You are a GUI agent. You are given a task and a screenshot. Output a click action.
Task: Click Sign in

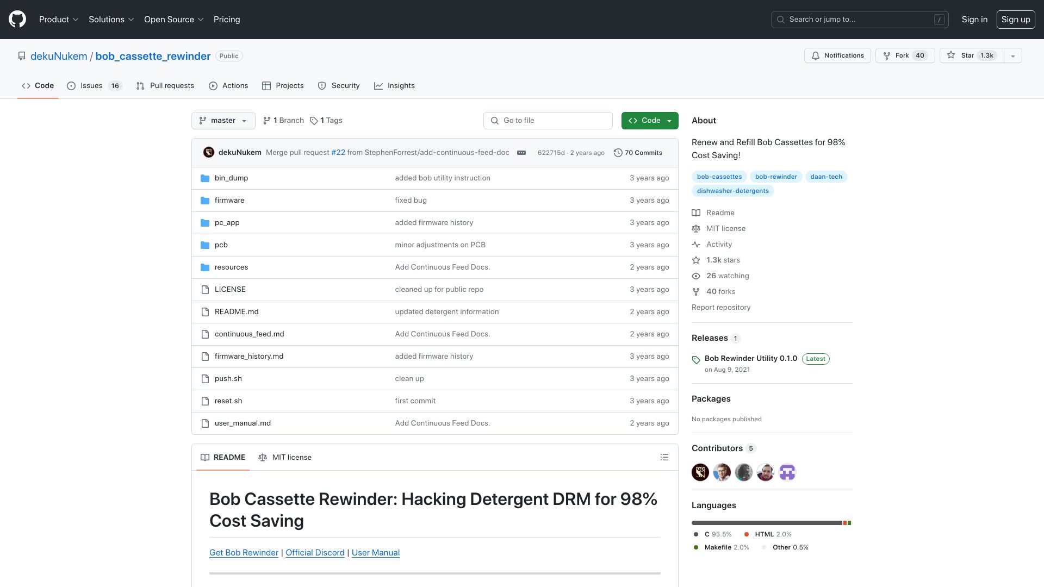[974, 20]
